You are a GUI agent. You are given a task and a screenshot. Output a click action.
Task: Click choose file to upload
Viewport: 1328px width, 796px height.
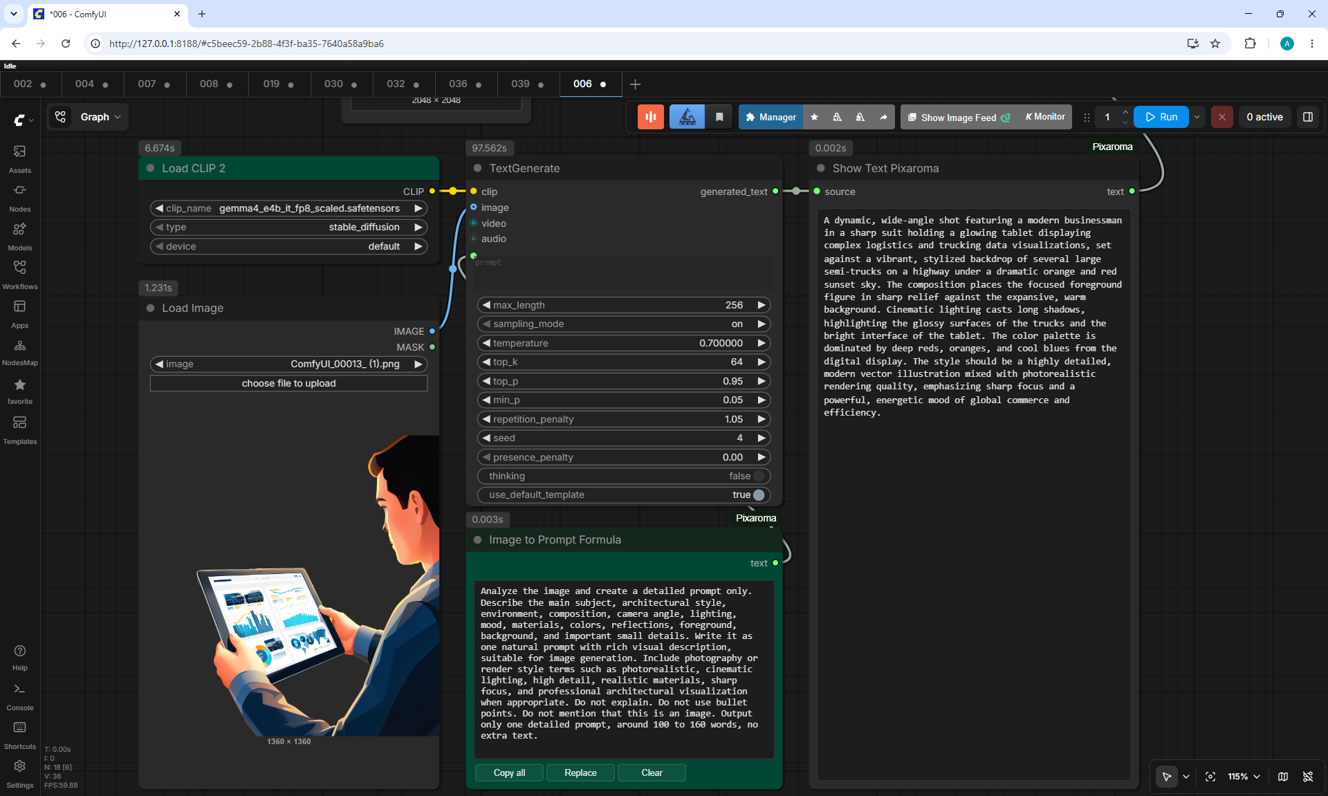click(288, 383)
